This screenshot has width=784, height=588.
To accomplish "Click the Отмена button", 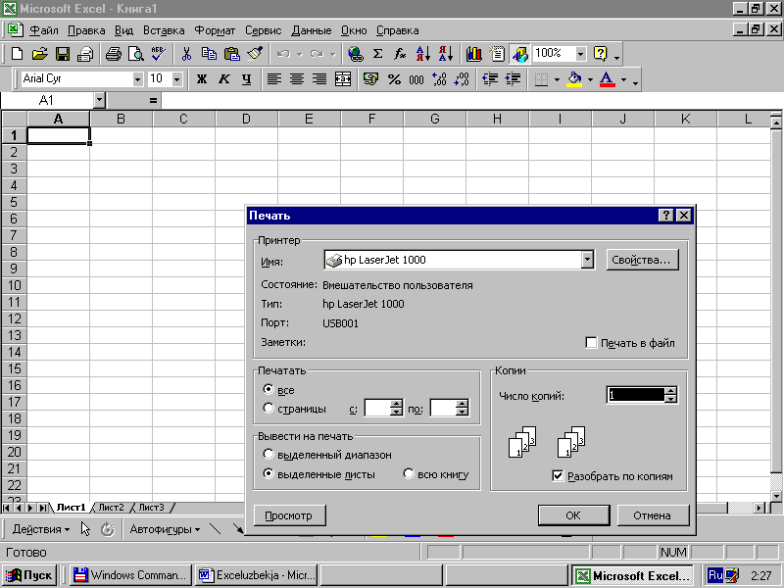I will pyautogui.click(x=652, y=515).
